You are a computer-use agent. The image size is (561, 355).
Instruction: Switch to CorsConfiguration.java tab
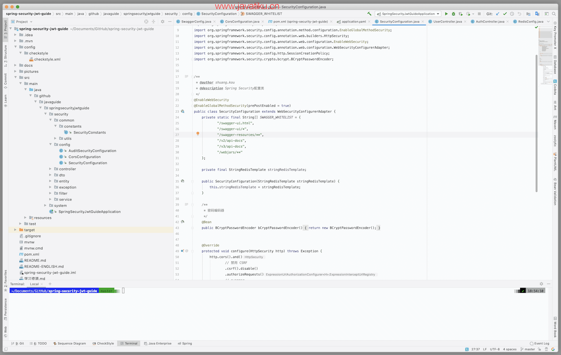click(x=242, y=22)
